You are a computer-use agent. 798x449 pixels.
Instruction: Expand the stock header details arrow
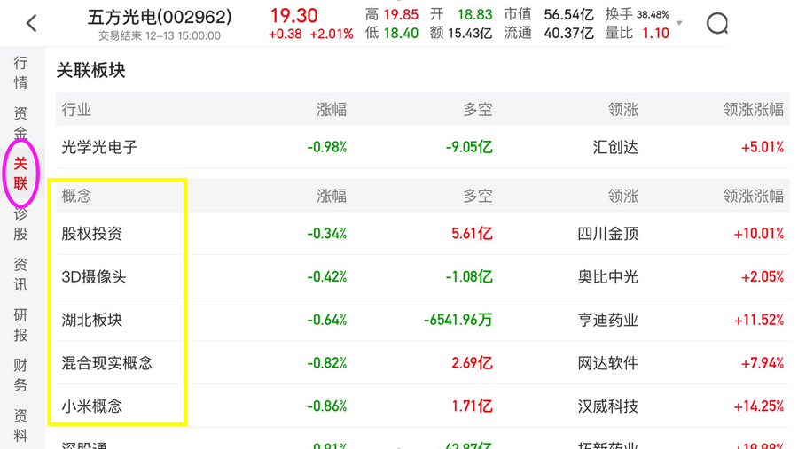pyautogui.click(x=679, y=23)
